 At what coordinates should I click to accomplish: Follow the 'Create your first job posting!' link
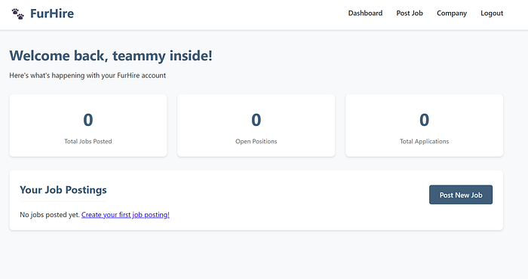coord(125,215)
